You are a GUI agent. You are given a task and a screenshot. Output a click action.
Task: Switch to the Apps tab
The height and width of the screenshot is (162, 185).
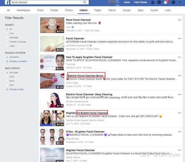click(x=141, y=10)
